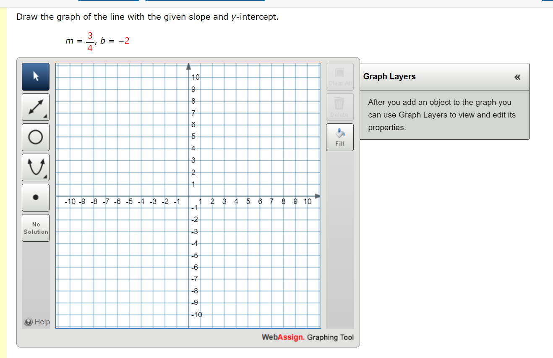The height and width of the screenshot is (358, 553).
Task: Switch to the wider browser tab
Action: click(205, 2)
